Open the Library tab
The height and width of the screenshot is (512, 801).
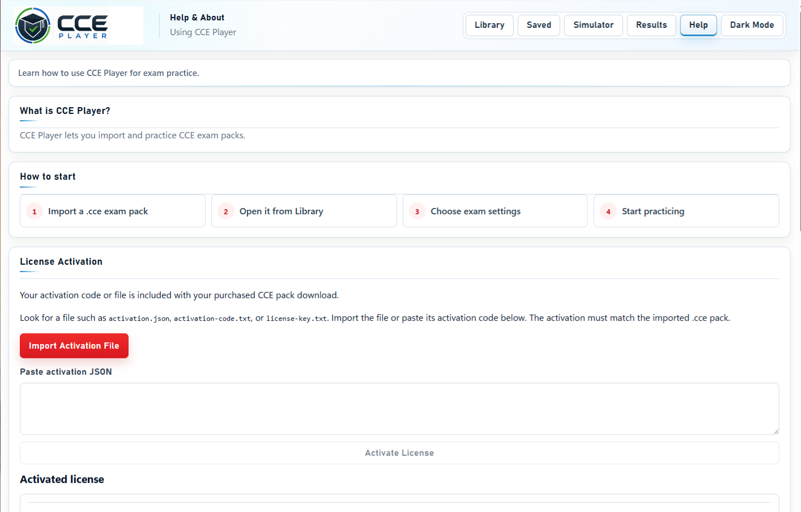[x=489, y=25]
